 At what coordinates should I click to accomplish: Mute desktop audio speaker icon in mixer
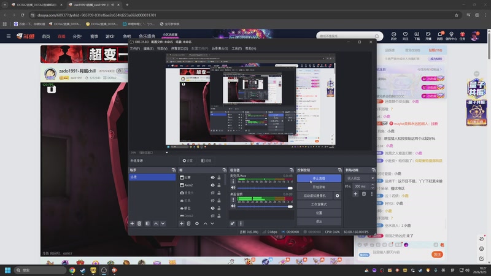(233, 206)
